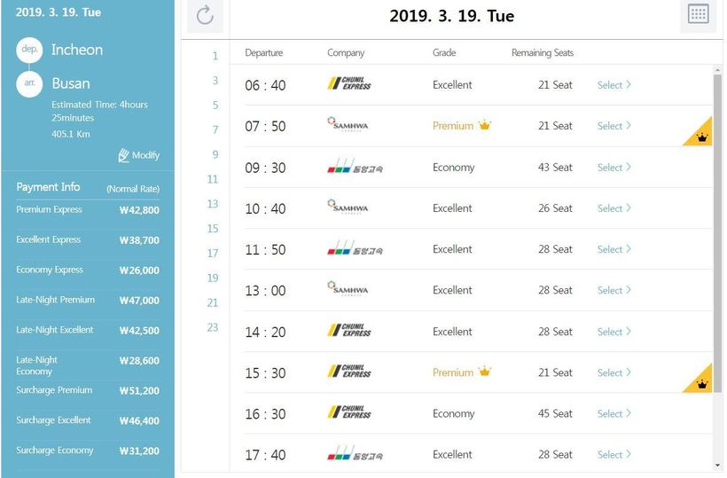Choose the 13:00 Samhwa Excellent bus
The width and height of the screenshot is (727, 478).
(614, 291)
